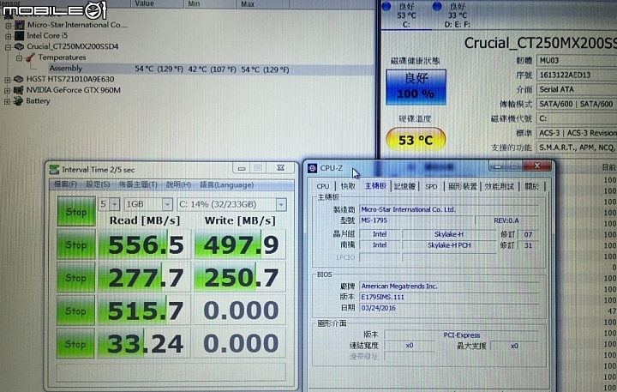This screenshot has height=392, width=617.
Task: Switch to the 圖形裝置 tab in CPU-Z
Action: (463, 186)
